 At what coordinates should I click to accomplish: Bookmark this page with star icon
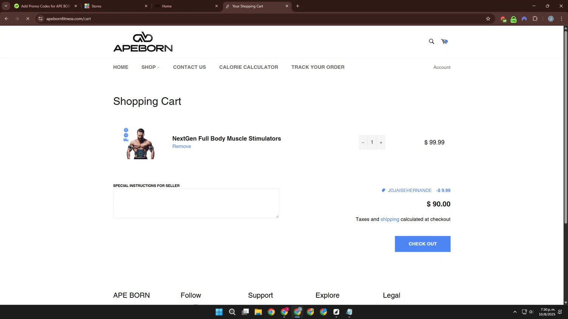tap(488, 19)
